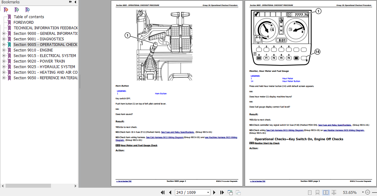Switch to continuous facing page layout
Viewport: 377px width, 196px height.
tap(334, 193)
